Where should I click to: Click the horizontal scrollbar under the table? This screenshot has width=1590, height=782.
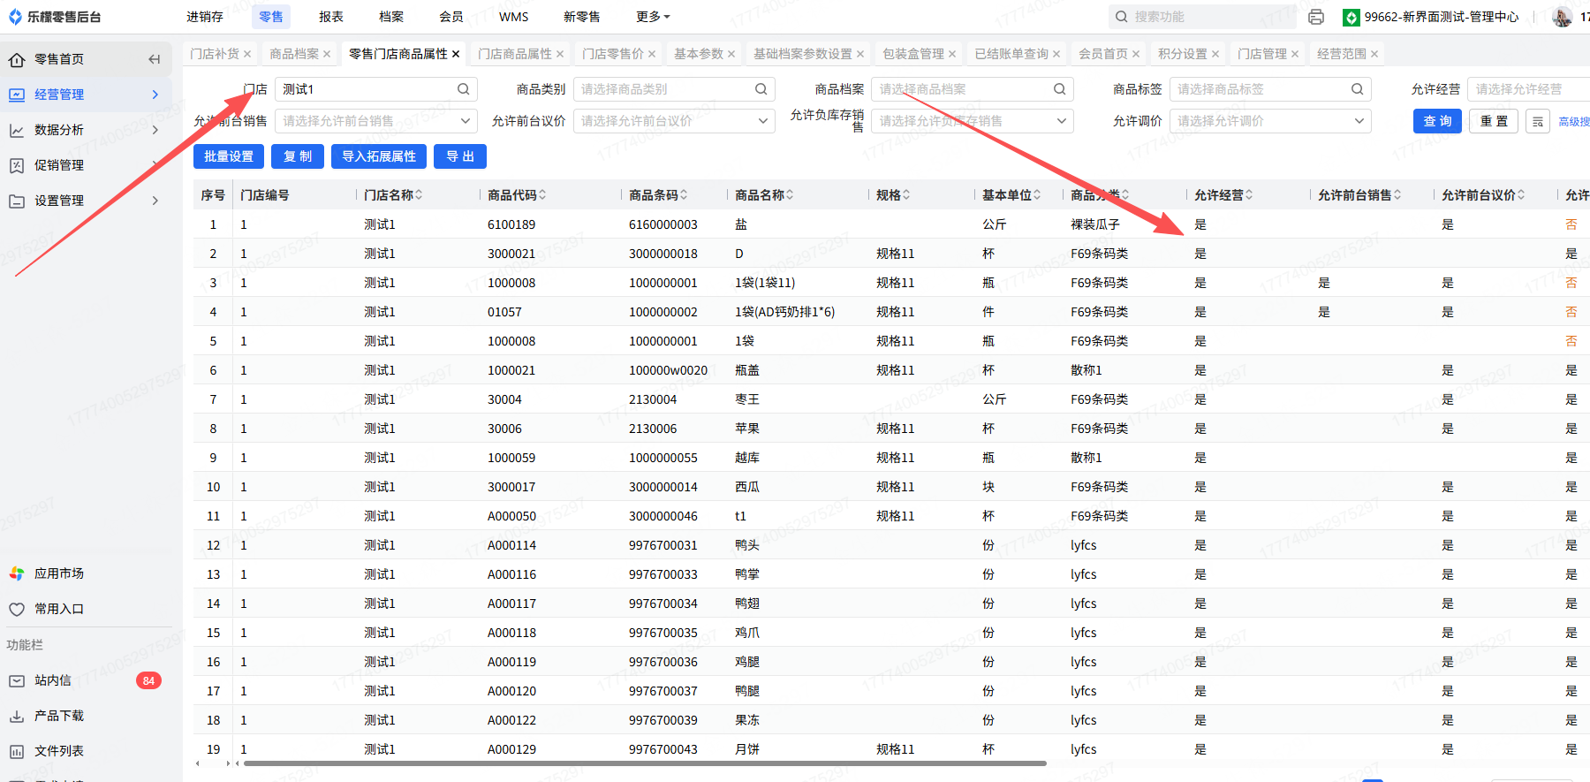[x=645, y=763]
